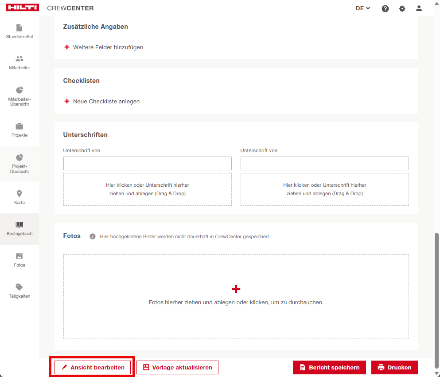The image size is (440, 377).
Task: Click Ansicht bearbeiten button
Action: point(93,367)
